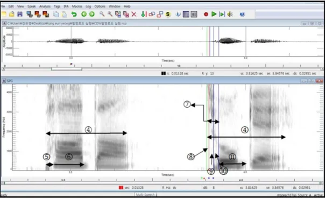Image resolution: width=325 pixels, height=199 pixels.
Task: Click the red cursor indicator in SPG status
Action: point(121,188)
